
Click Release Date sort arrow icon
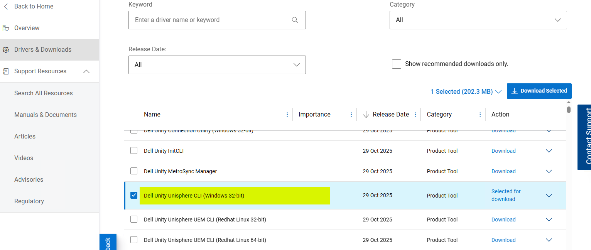(x=366, y=115)
